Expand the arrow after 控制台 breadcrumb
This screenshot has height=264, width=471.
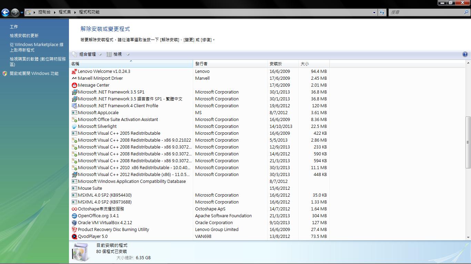[x=55, y=12]
